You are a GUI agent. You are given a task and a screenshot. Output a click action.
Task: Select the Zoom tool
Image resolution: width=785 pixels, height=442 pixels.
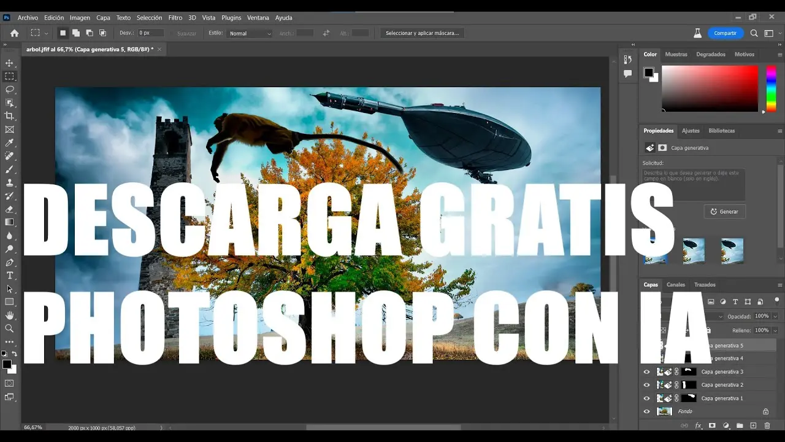tap(9, 328)
